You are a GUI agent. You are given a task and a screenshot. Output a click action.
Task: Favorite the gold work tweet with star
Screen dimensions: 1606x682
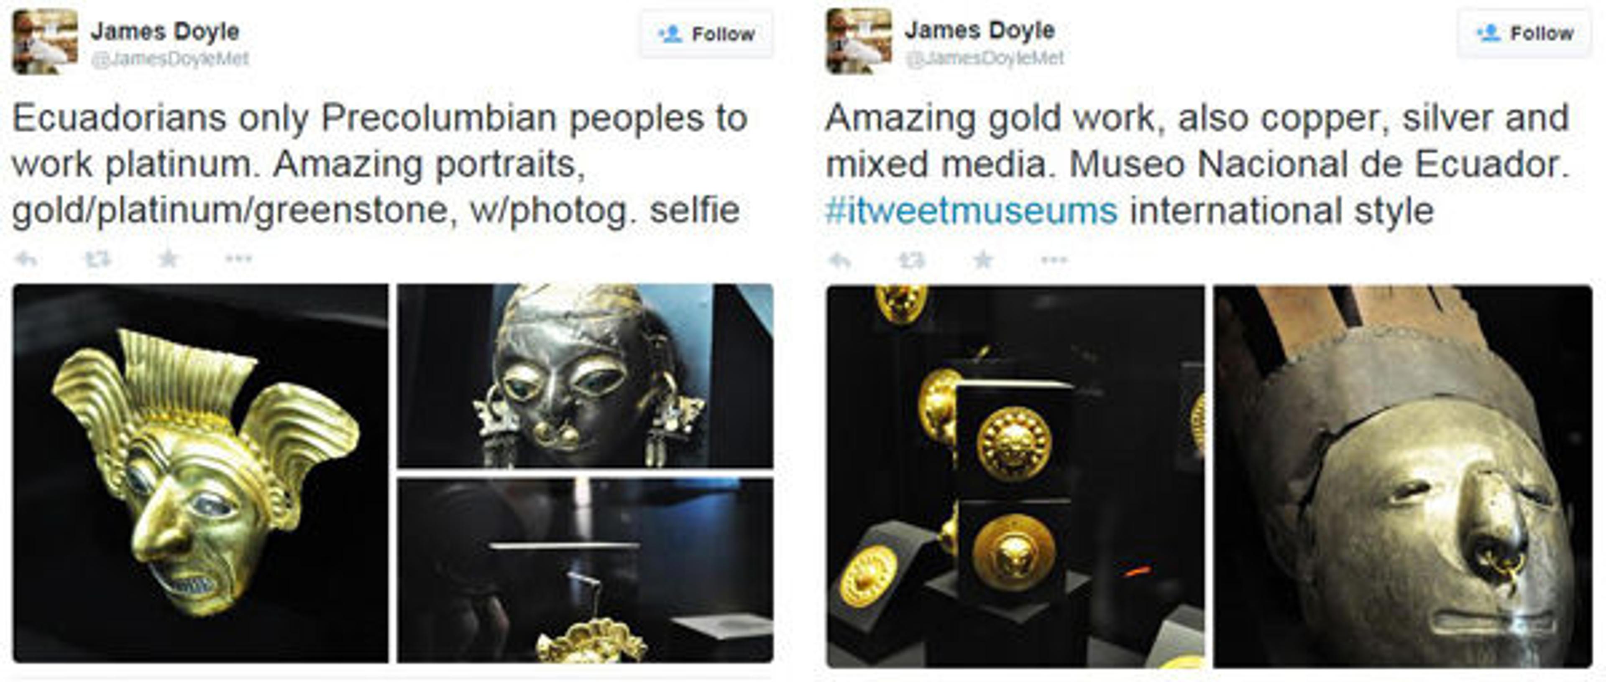coord(983,259)
